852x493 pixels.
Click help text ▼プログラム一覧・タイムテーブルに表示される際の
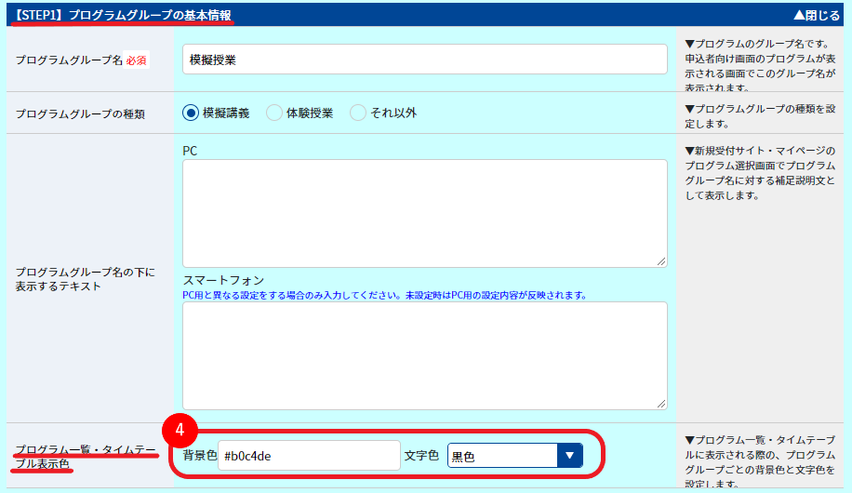coord(760,461)
